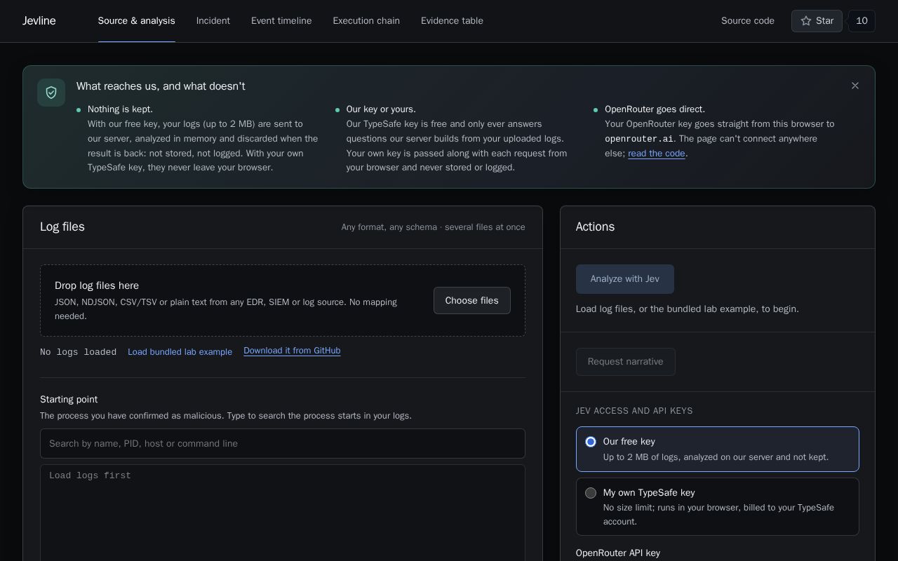
Task: Click the 'Our key or yours.' heading
Action: click(x=381, y=109)
